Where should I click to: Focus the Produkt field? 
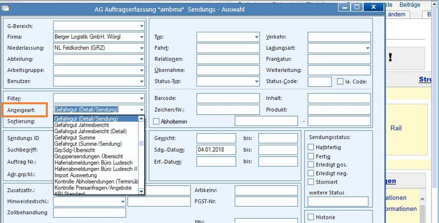339,110
